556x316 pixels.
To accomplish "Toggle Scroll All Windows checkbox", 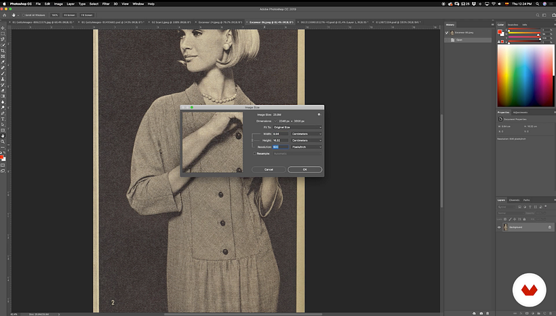I will pyautogui.click(x=24, y=15).
